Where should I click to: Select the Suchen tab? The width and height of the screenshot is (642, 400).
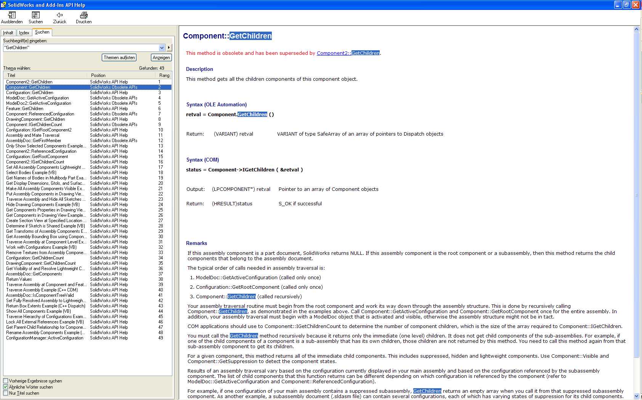pyautogui.click(x=42, y=32)
